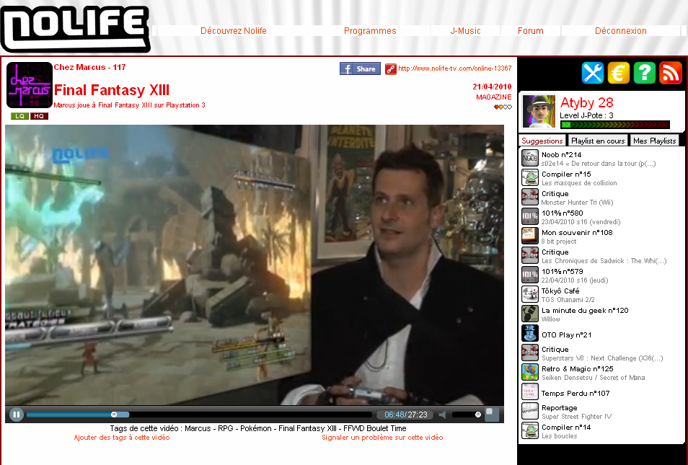The width and height of the screenshot is (688, 465).
Task: Open the Programmes menu
Action: [x=370, y=31]
